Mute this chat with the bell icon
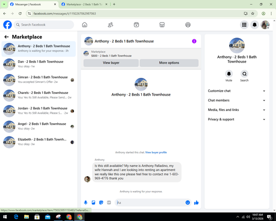Viewport: 276px width, 221px height. [229, 74]
